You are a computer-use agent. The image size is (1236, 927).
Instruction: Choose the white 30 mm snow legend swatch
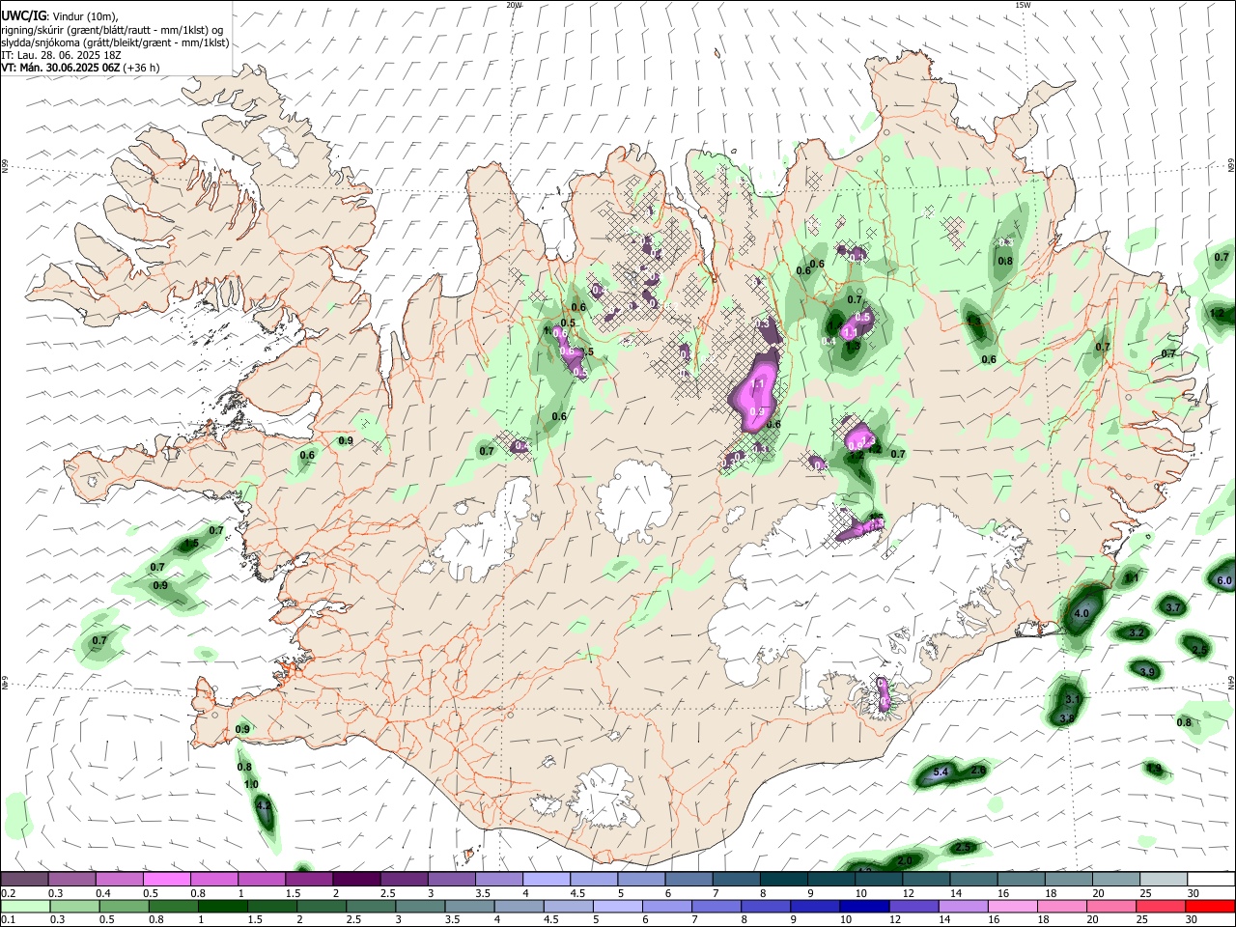click(x=1211, y=880)
